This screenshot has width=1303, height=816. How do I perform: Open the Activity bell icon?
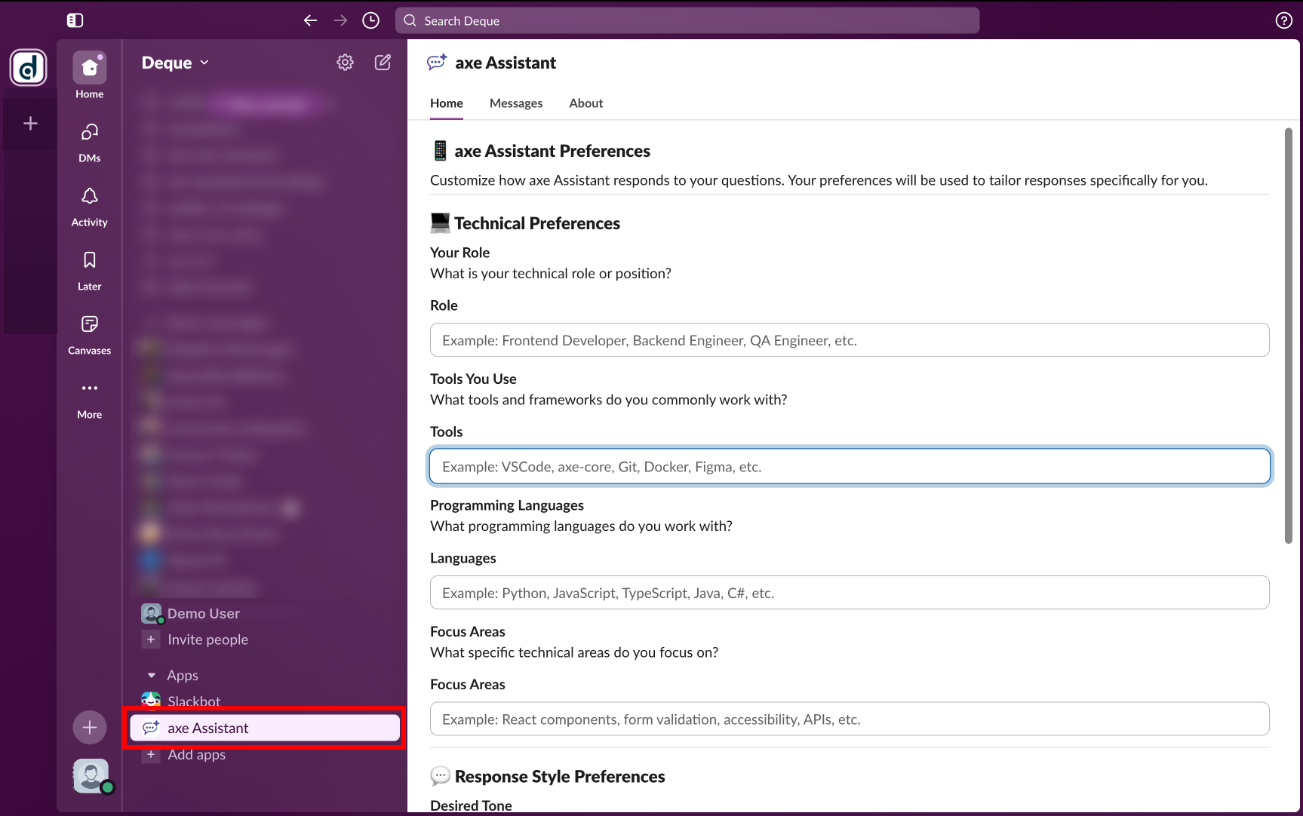[89, 205]
